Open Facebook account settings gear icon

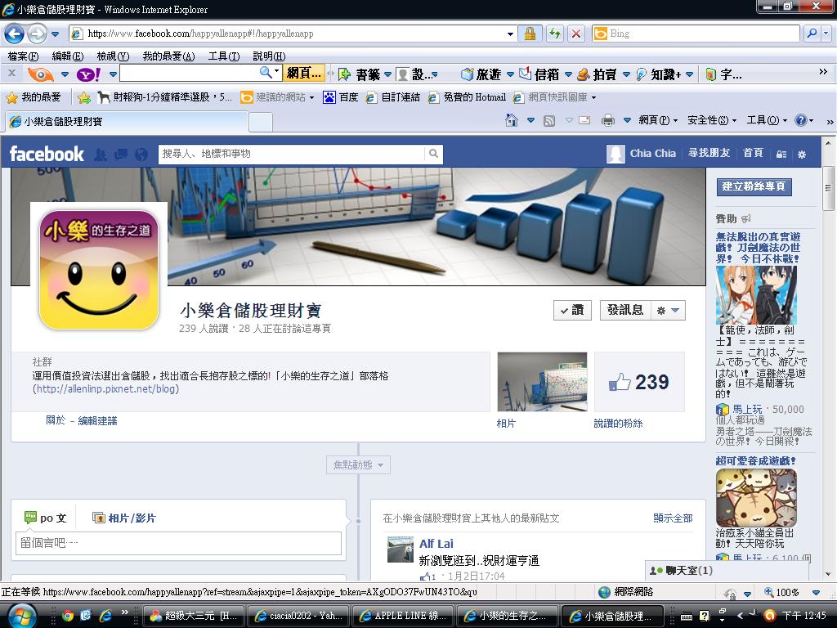pos(802,155)
